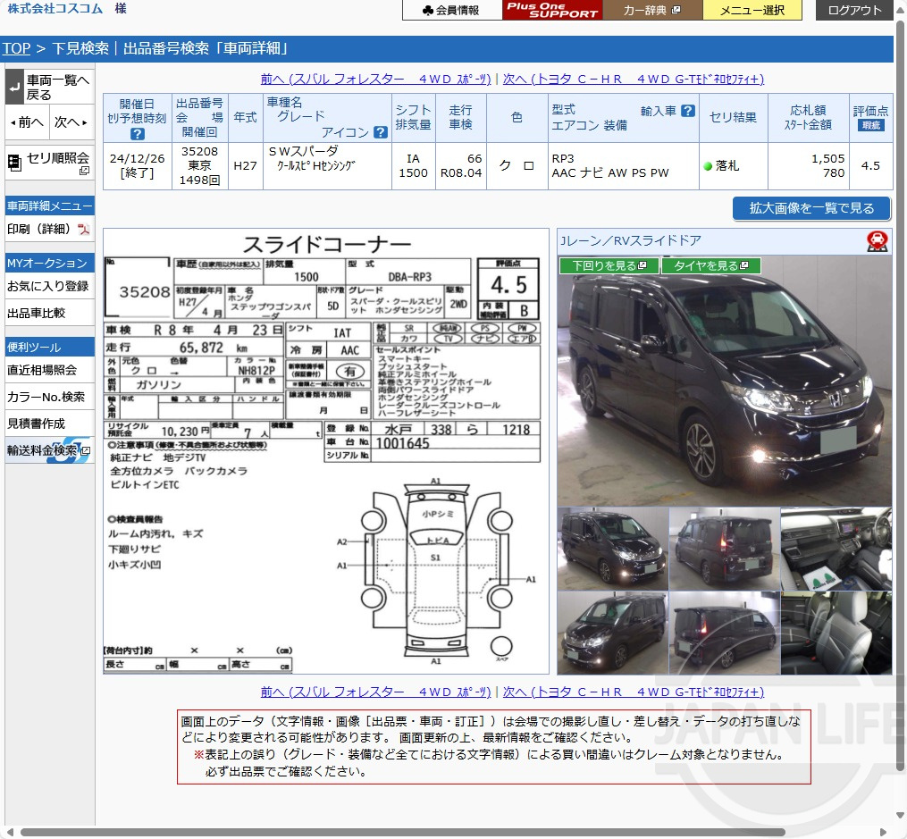Screen dimensions: 907x839
Task: Open the 印刷（詳細） PDF print icon
Action: 83,230
